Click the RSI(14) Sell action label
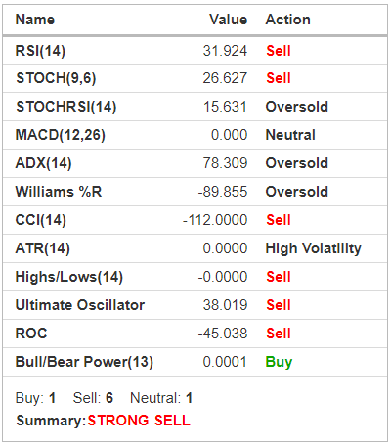 279,51
